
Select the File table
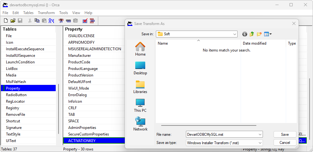[28, 36]
